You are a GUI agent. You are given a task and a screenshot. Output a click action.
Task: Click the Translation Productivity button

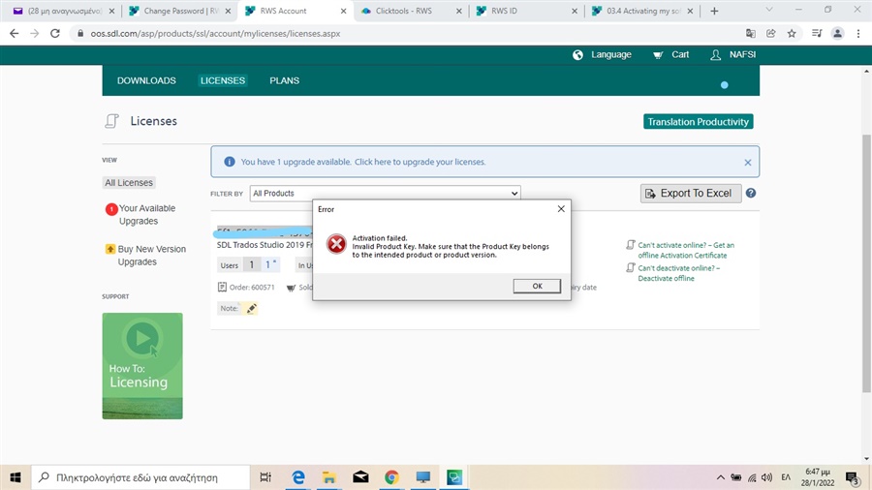[x=698, y=122]
